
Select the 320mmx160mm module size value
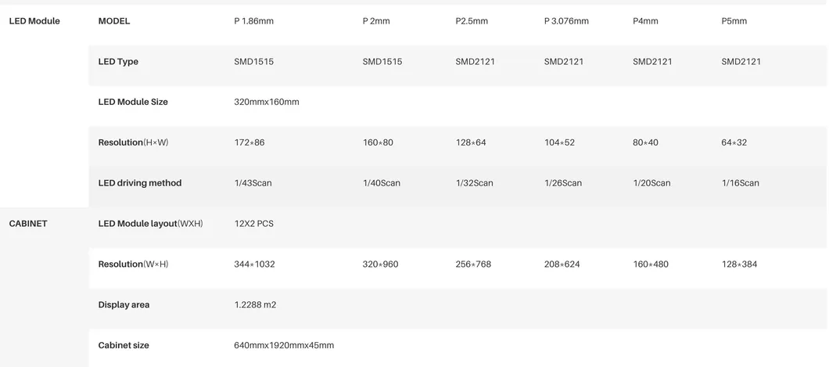[266, 102]
